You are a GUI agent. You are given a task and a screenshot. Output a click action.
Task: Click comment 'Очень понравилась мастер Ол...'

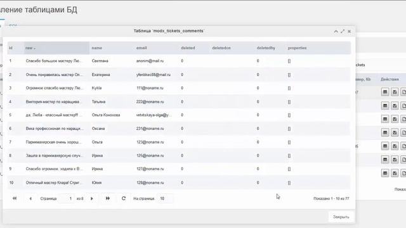(54, 75)
